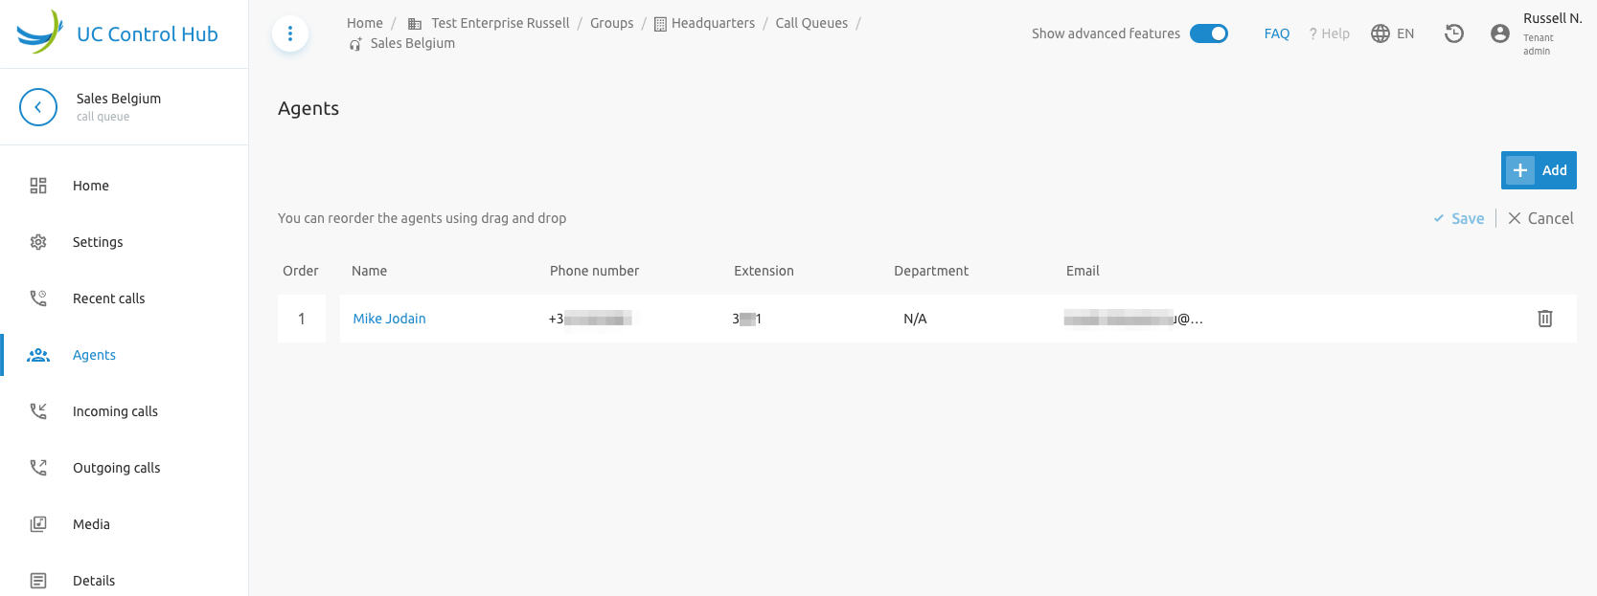The height and width of the screenshot is (596, 1597).
Task: Open the EN language selector
Action: (x=1393, y=33)
